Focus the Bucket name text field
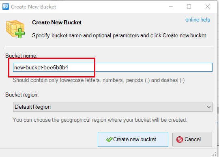Image resolution: width=219 pixels, height=157 pixels. [x=113, y=67]
